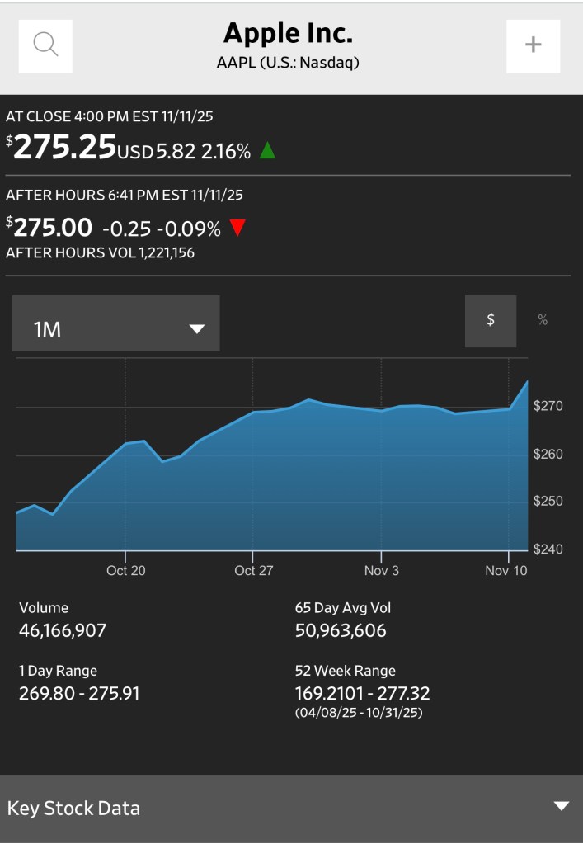Select the Volume value 46,166,907
Screen dimensions: 583x844
point(63,631)
